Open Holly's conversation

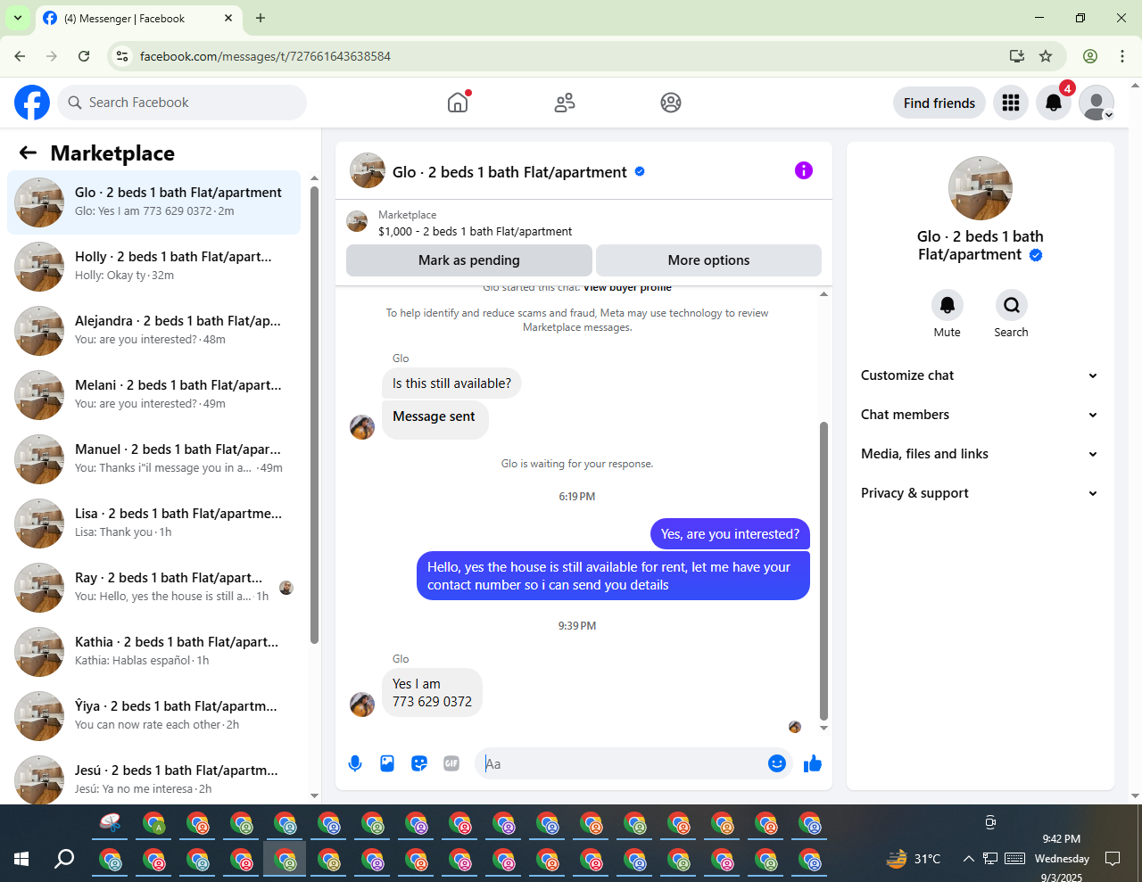(x=153, y=266)
